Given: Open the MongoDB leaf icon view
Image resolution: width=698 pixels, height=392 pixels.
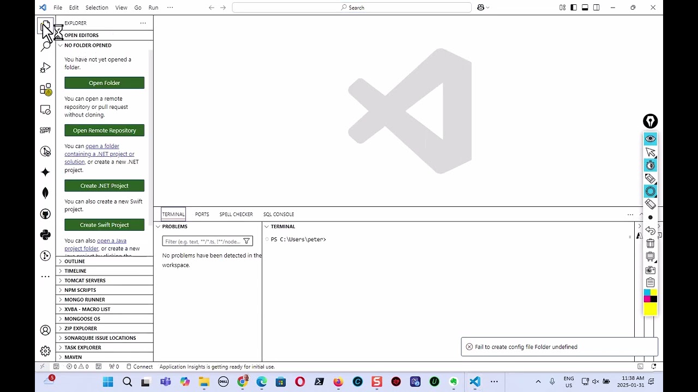Looking at the screenshot, I should 45,193.
